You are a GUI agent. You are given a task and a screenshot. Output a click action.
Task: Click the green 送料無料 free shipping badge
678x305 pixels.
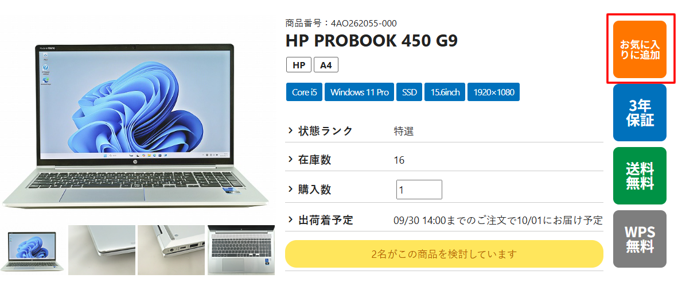point(640,175)
